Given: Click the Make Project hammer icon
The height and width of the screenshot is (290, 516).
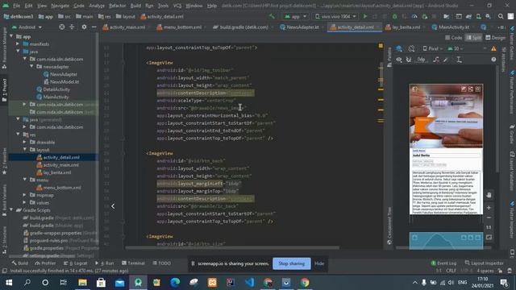Looking at the screenshot, I should pyautogui.click(x=272, y=16).
